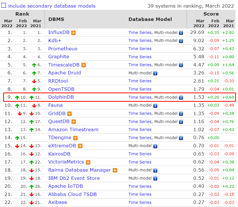Open the Axibase link
238x207 pixels.
pyautogui.click(x=58, y=202)
